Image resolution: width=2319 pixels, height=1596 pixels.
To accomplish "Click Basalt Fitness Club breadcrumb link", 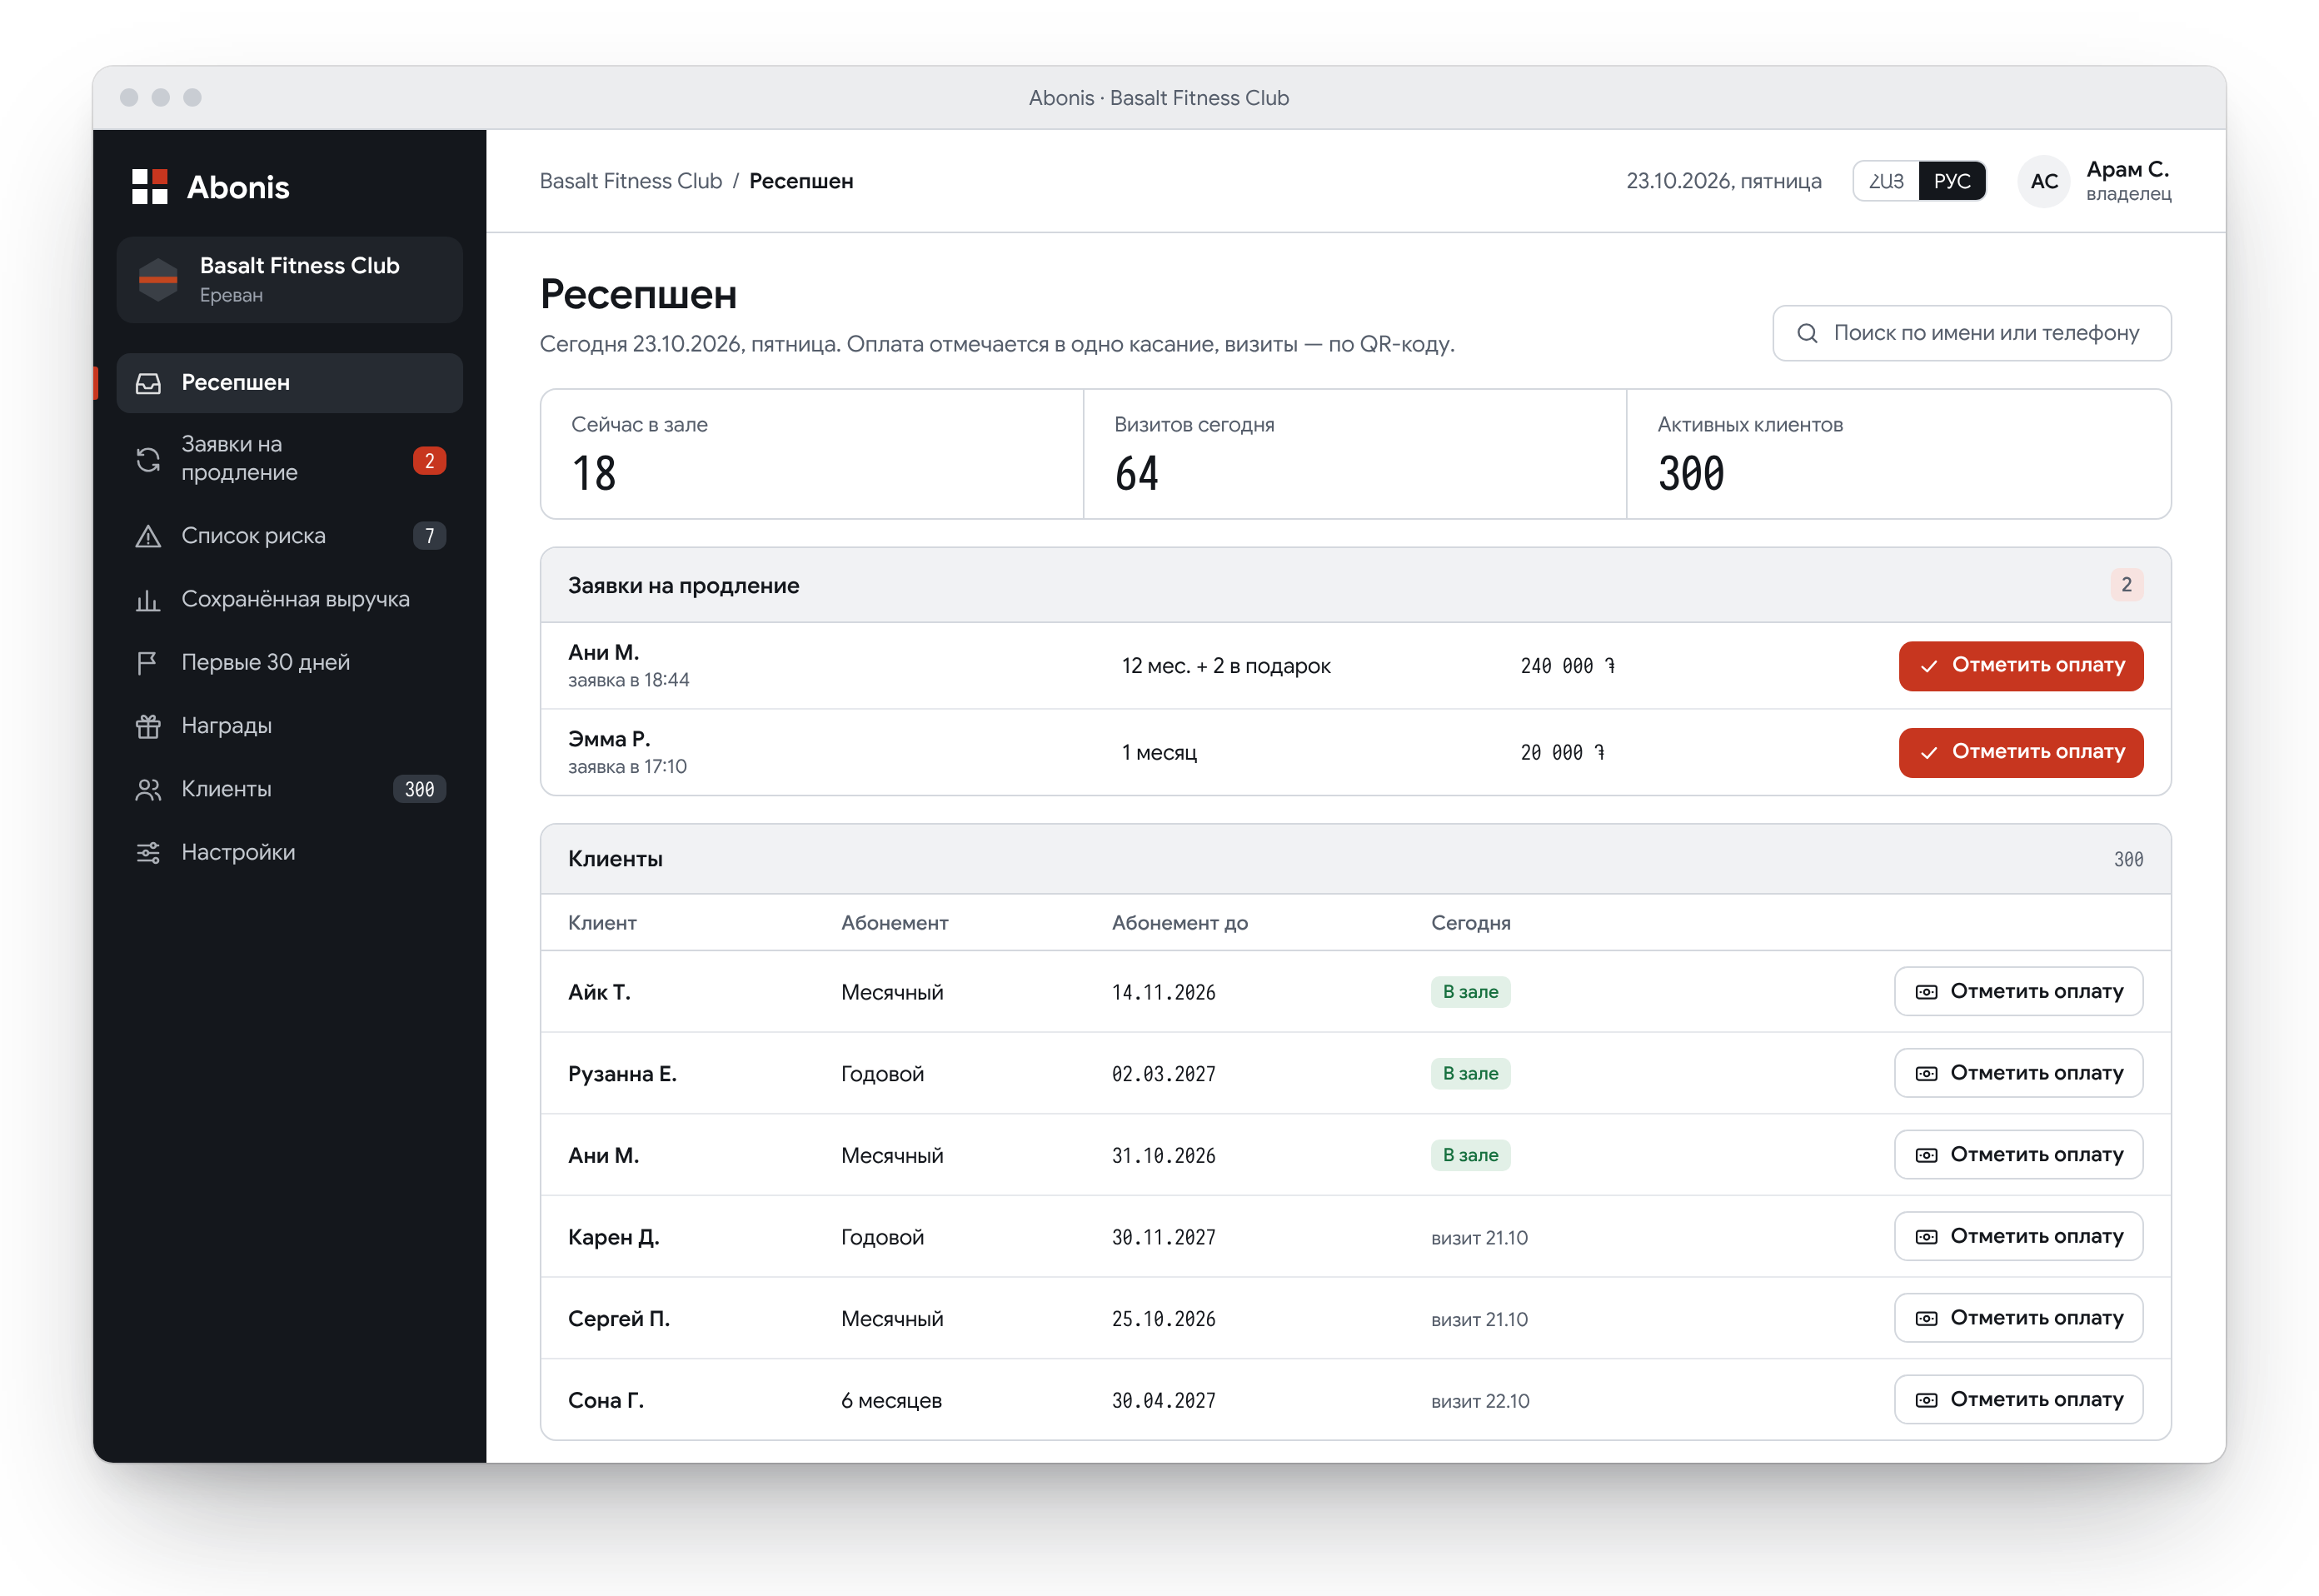I will coord(630,181).
